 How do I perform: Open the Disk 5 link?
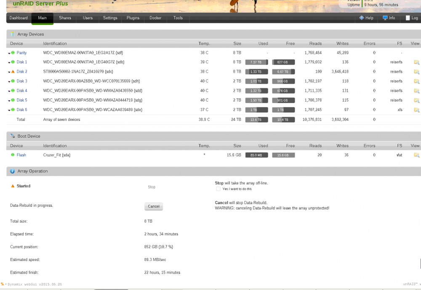click(22, 100)
